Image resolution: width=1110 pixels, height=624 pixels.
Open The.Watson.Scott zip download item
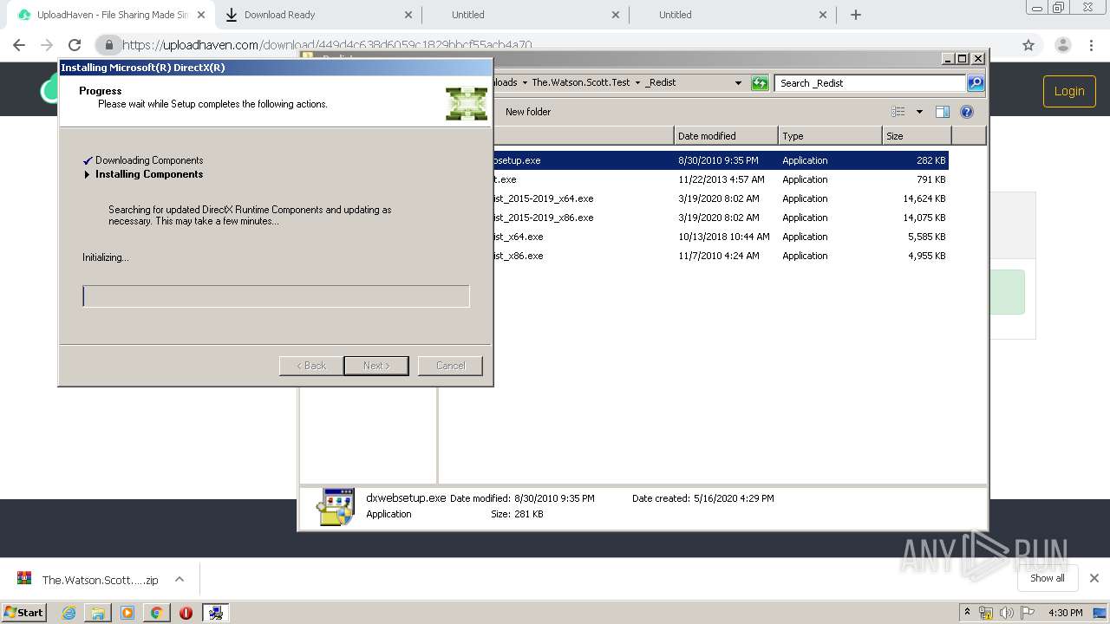click(100, 580)
